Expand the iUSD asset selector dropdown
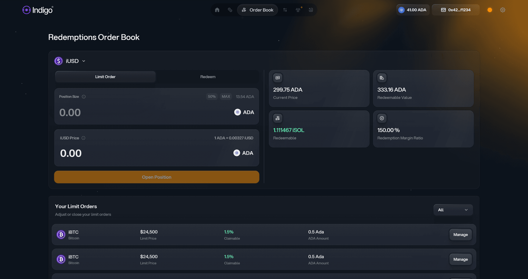 click(84, 61)
